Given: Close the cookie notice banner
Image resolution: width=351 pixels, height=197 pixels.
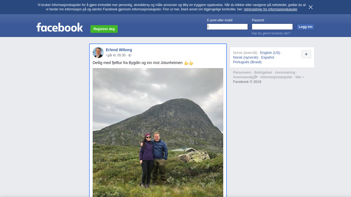Looking at the screenshot, I should click(x=311, y=7).
